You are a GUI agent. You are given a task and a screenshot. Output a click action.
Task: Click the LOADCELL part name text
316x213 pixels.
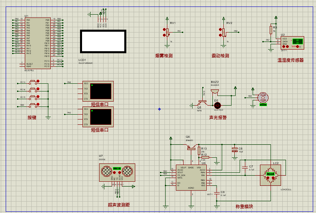[x=286, y=189]
